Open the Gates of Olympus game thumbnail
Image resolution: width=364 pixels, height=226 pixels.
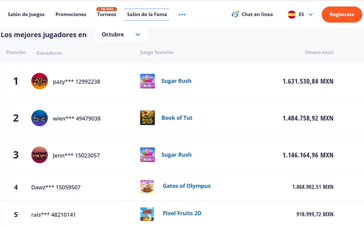tap(147, 187)
